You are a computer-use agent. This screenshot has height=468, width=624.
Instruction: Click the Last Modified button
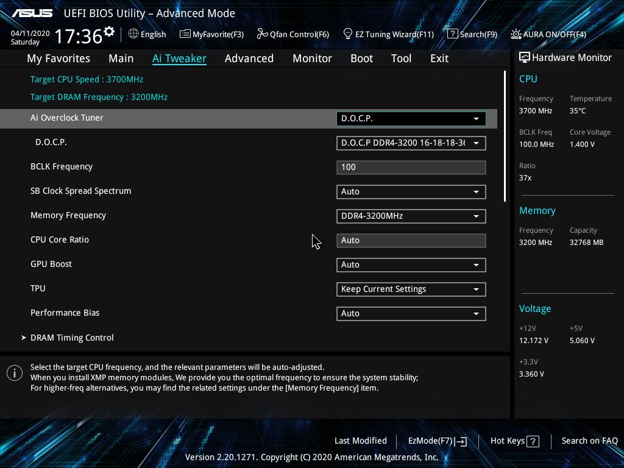pos(361,441)
